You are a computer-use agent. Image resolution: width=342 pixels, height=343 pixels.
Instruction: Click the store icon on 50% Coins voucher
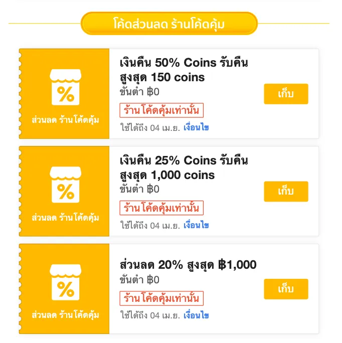point(65,88)
